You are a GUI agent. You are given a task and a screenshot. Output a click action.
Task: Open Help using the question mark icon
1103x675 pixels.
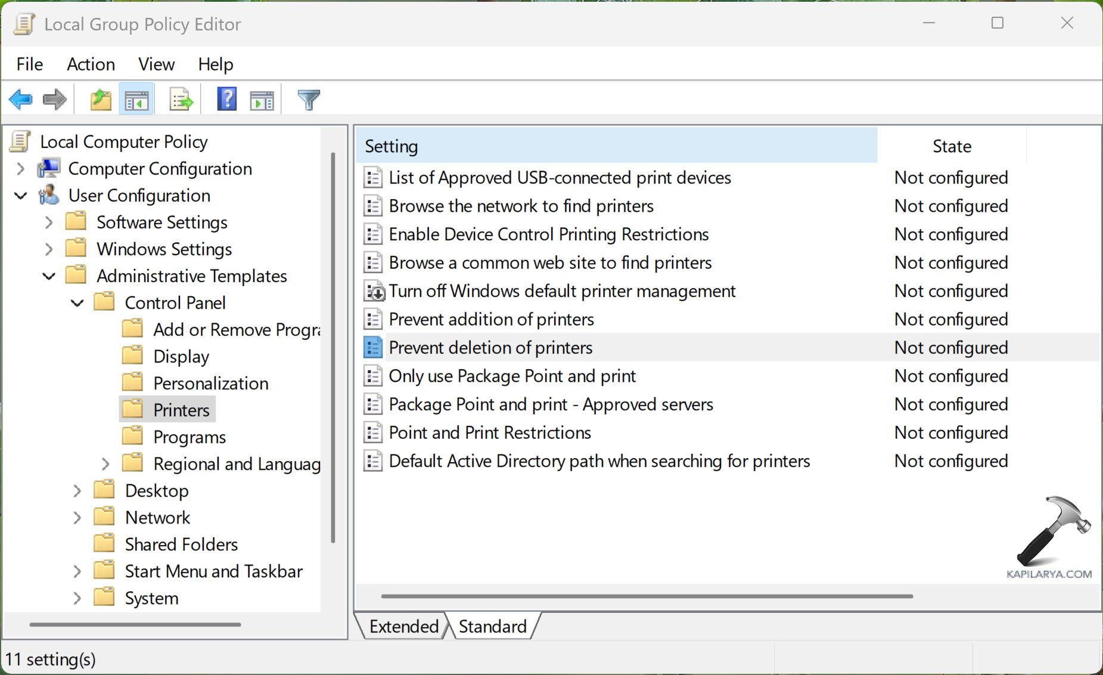[x=226, y=99]
